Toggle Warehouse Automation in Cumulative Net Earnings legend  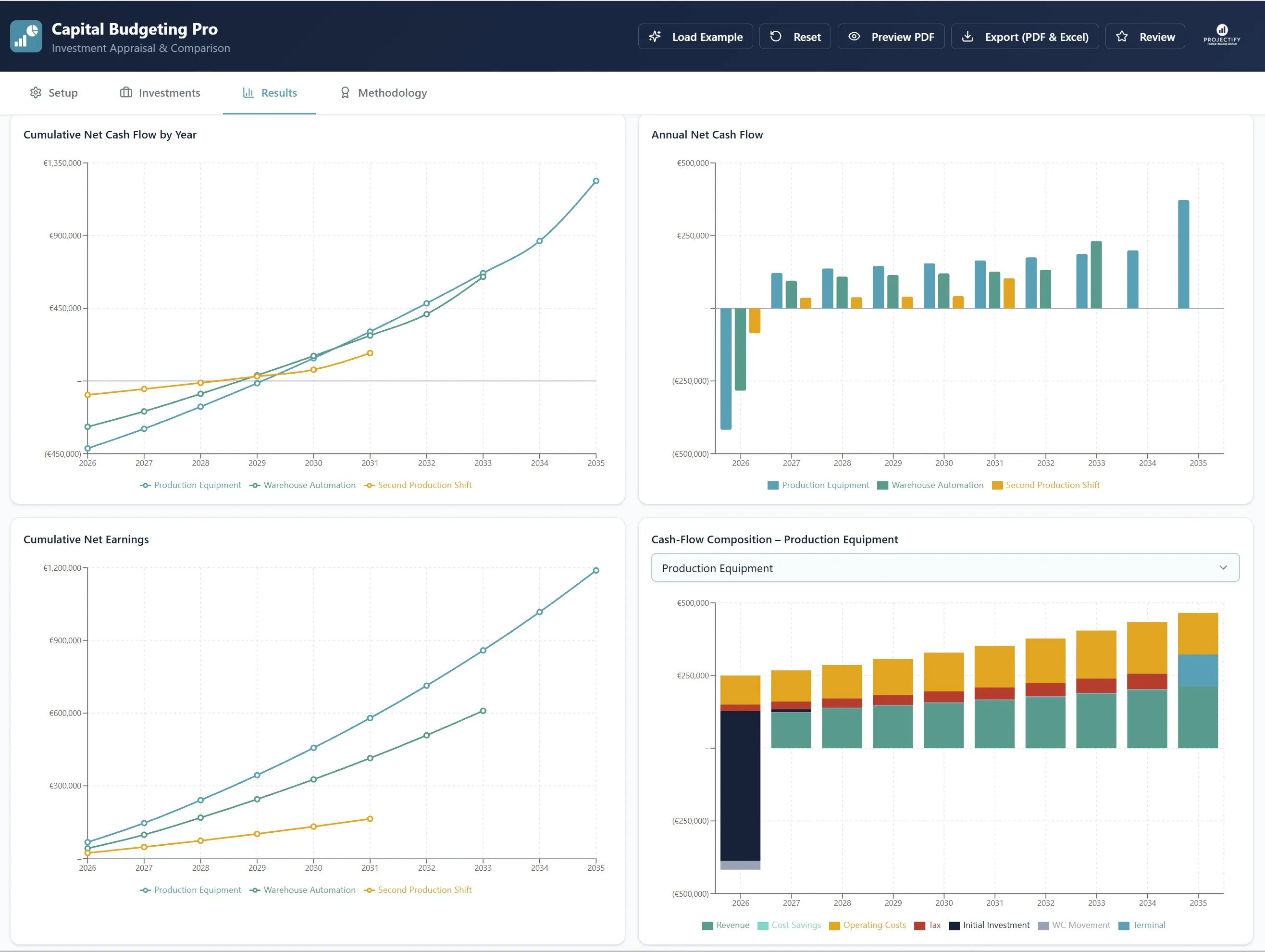(302, 890)
